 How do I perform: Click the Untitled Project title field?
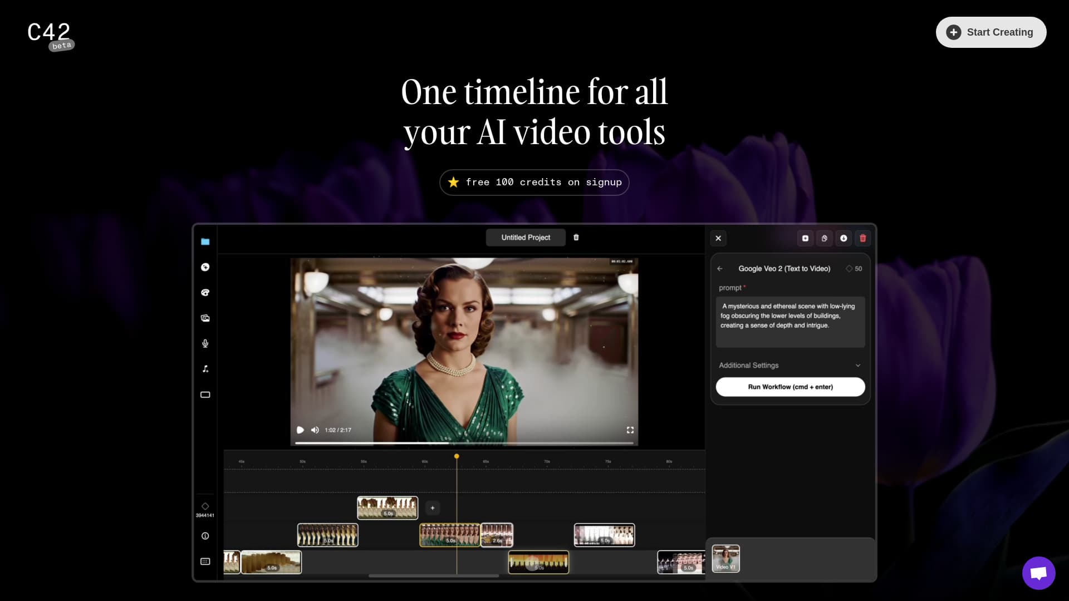525,238
